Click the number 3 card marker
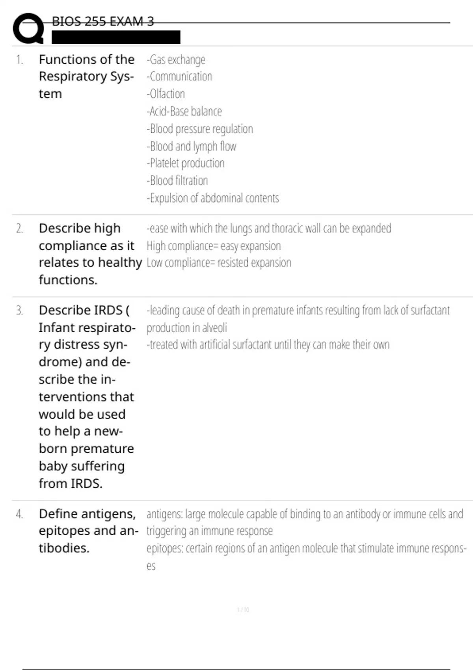 click(19, 311)
